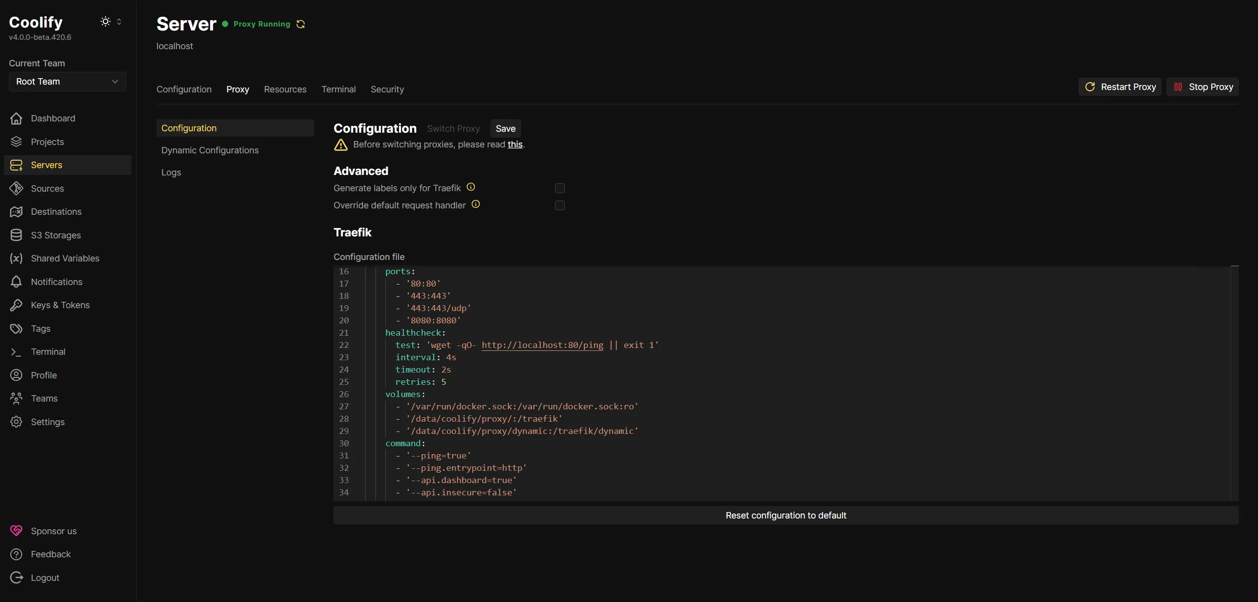The image size is (1258, 602).
Task: Switch to the Resources tab
Action: point(285,89)
